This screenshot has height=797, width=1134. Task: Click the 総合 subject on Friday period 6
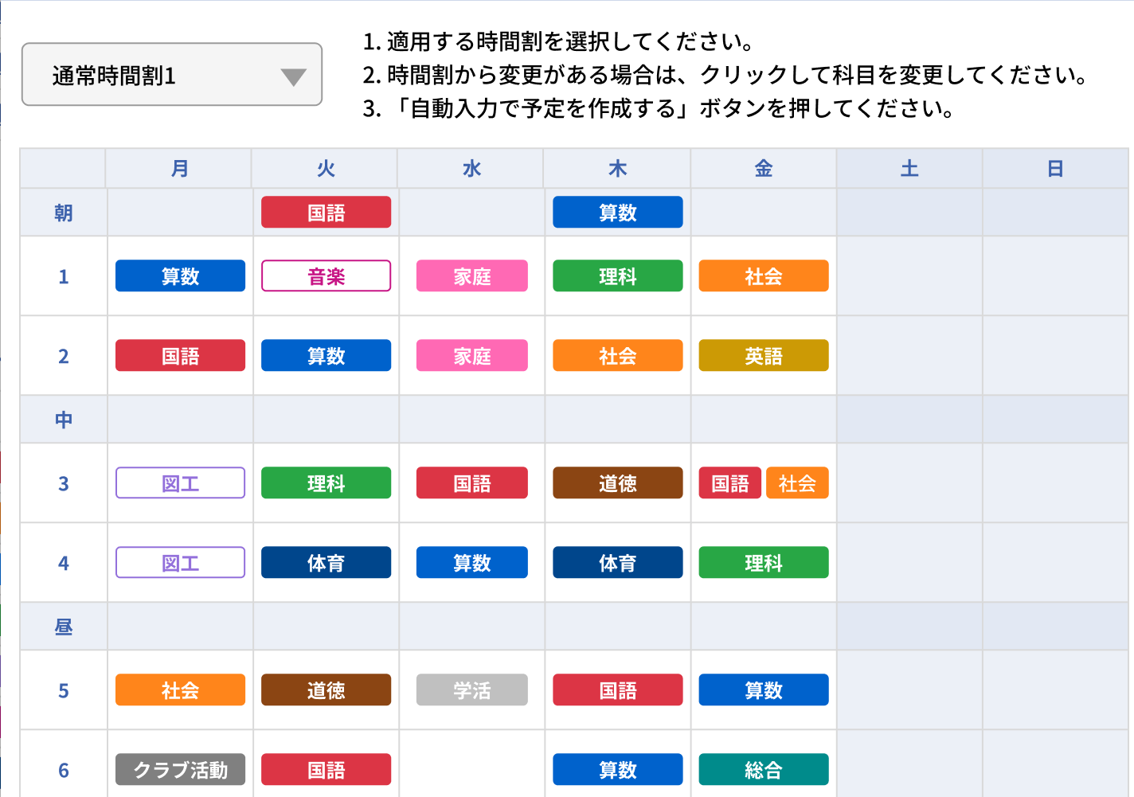tap(763, 770)
